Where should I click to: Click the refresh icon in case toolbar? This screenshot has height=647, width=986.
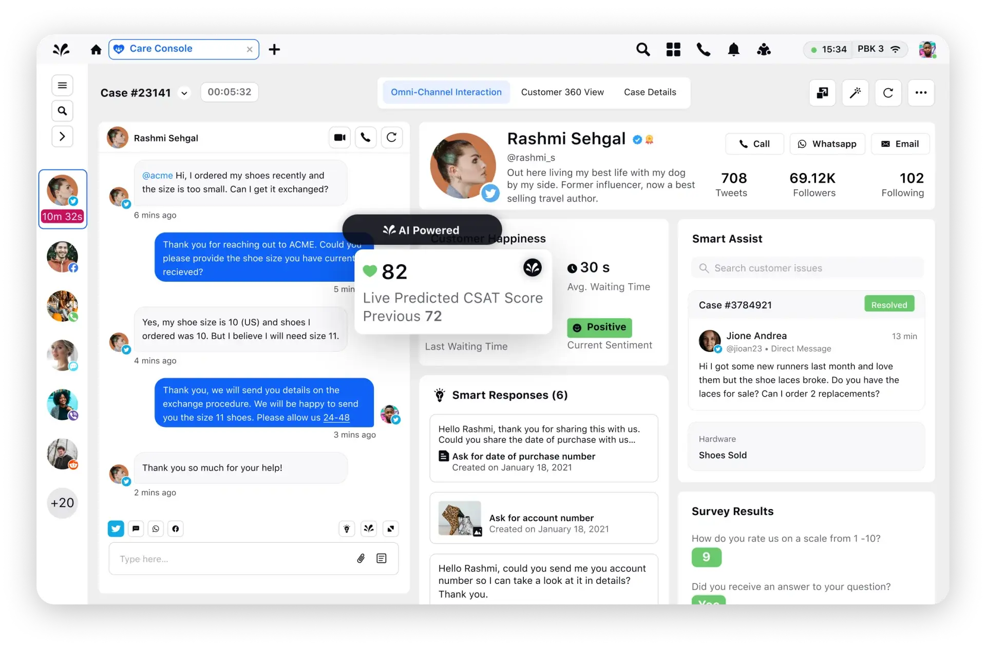click(888, 92)
